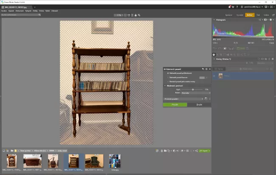Click the share icon in the filmstrip toolbar

tap(197, 151)
